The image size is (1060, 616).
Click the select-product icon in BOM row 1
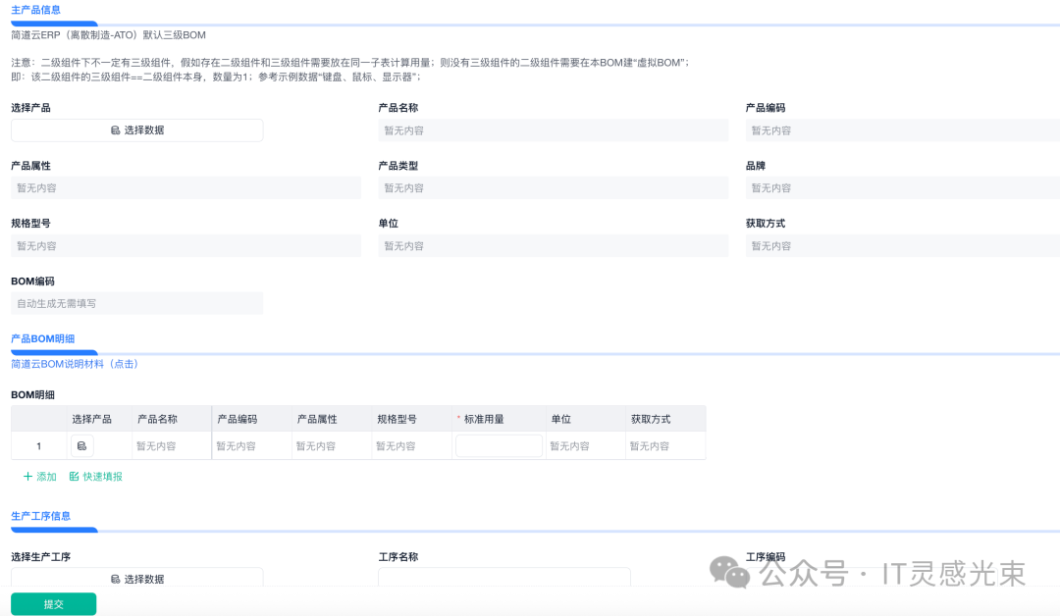82,446
